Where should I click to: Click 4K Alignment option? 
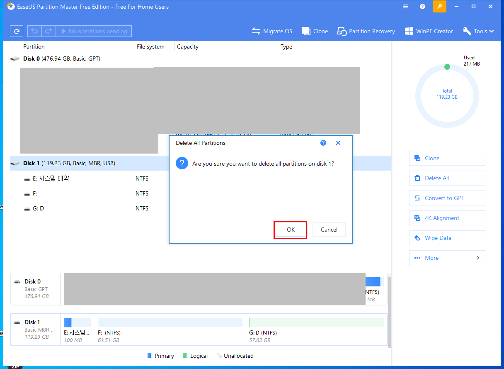coord(447,218)
